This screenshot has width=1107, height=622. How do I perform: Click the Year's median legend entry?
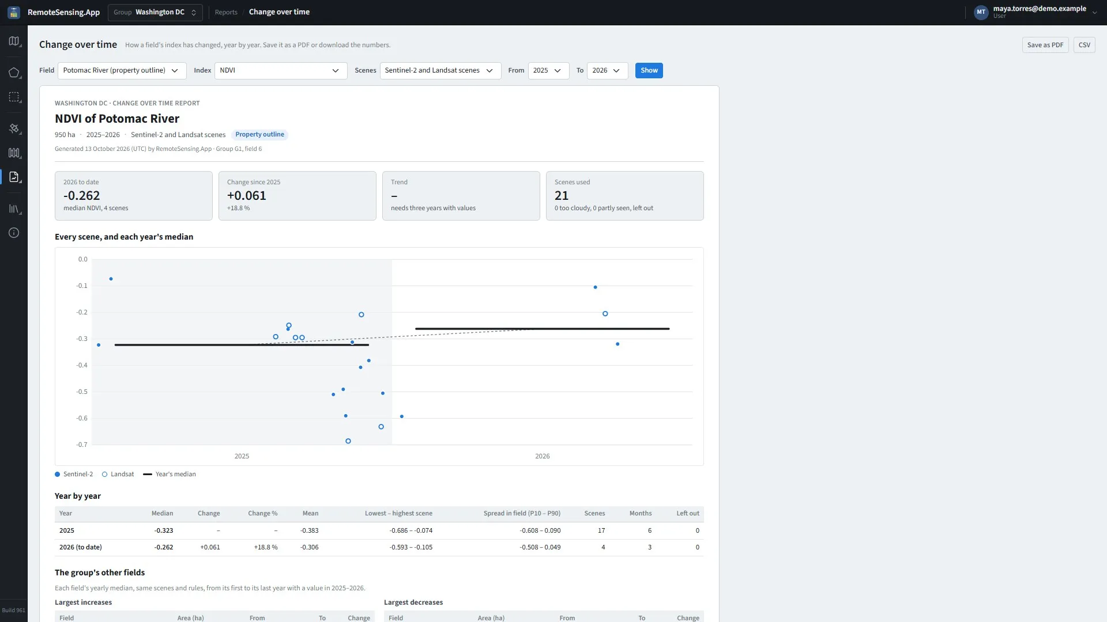170,474
